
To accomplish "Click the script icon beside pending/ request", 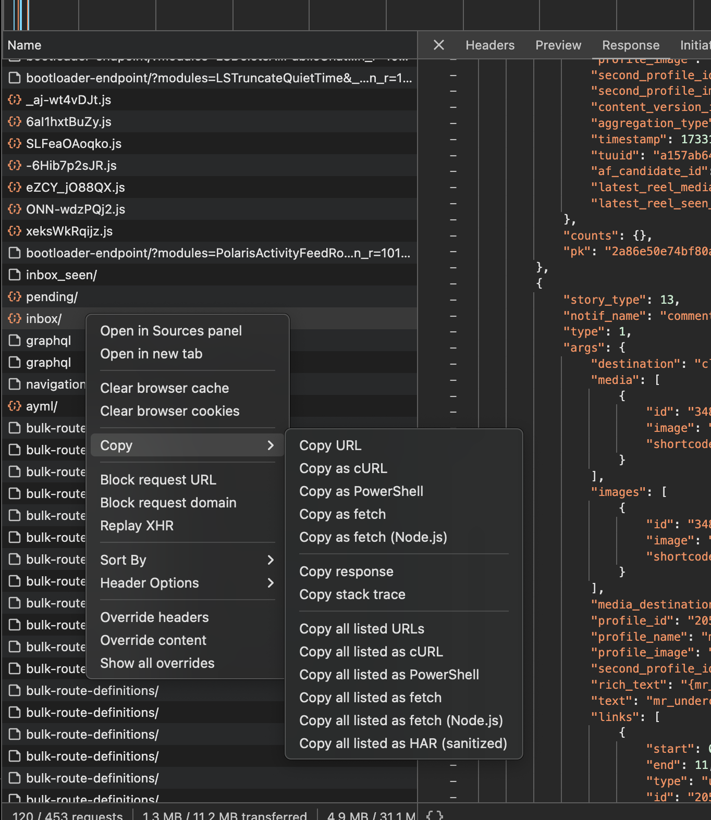I will [x=15, y=297].
